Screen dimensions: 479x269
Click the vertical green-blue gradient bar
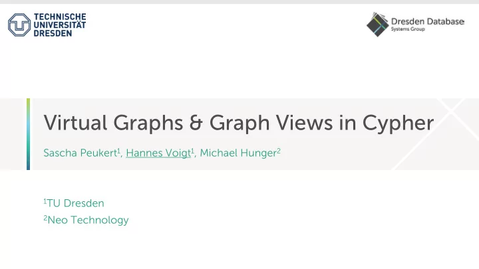click(x=29, y=134)
